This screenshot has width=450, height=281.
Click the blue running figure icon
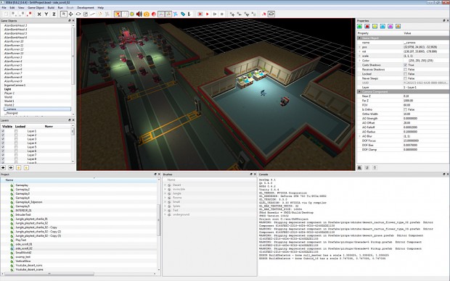tap(176, 14)
